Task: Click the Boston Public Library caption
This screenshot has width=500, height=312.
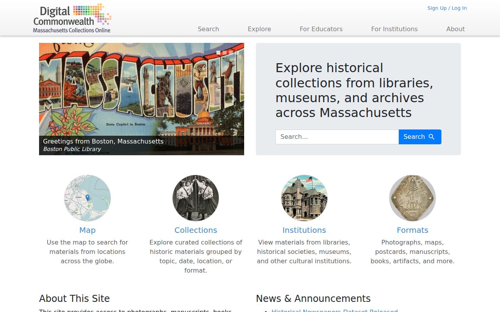Action: tap(72, 149)
